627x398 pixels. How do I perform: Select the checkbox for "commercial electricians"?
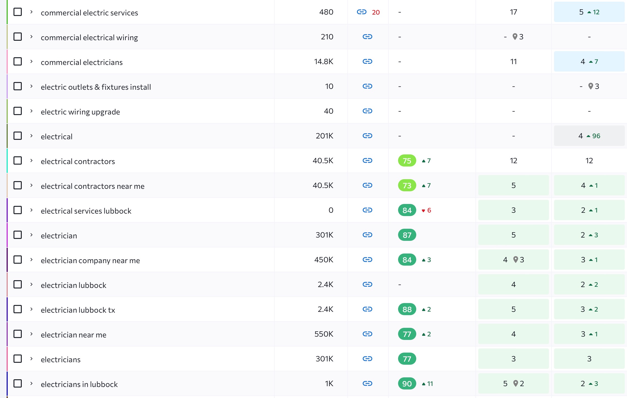point(18,61)
